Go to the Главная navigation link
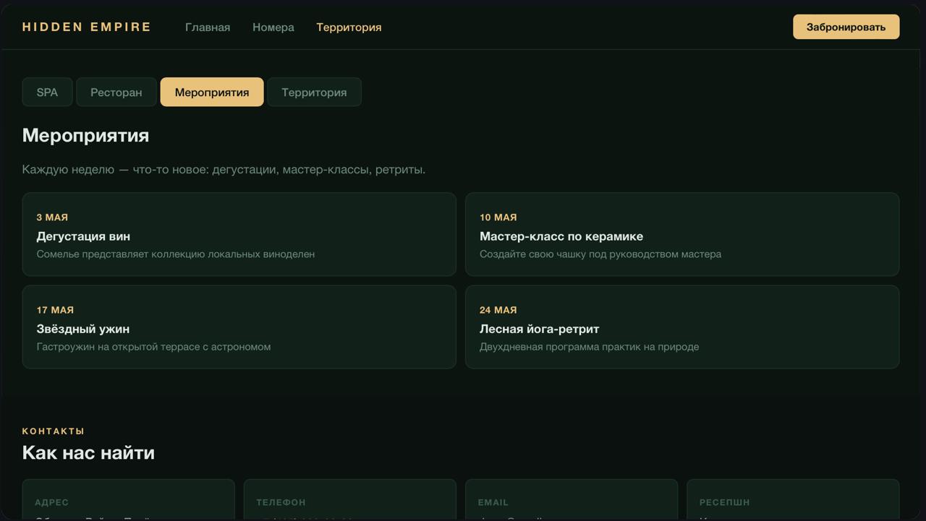The width and height of the screenshot is (926, 521). click(x=208, y=27)
